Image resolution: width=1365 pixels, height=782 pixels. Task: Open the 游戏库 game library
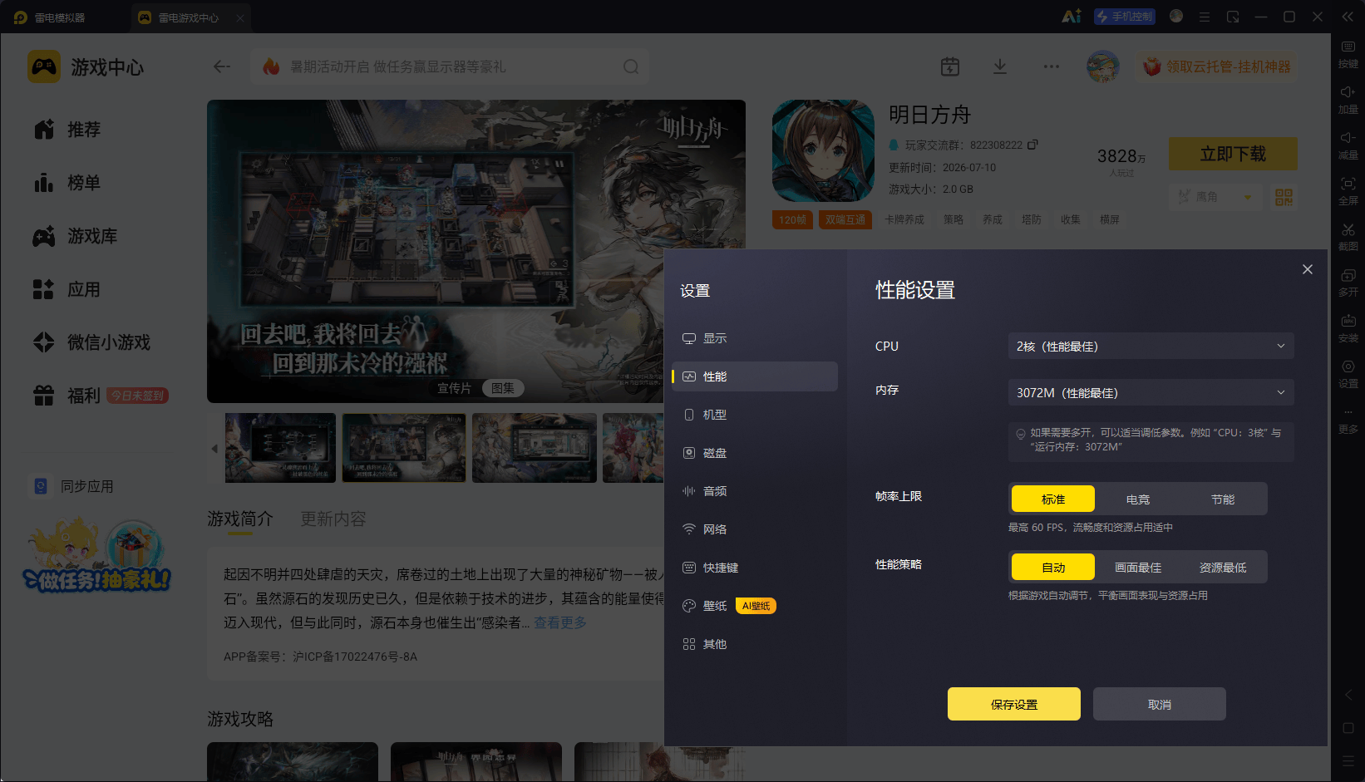click(x=76, y=236)
